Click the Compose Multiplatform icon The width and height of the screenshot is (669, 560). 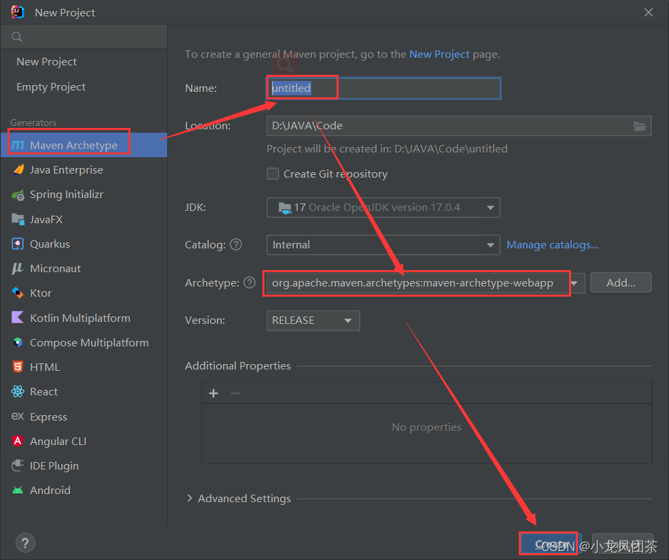[18, 342]
